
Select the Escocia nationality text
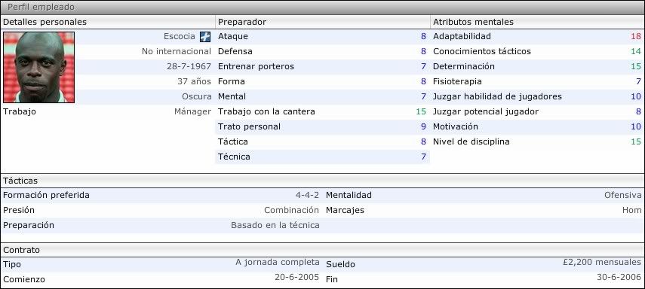[180, 36]
